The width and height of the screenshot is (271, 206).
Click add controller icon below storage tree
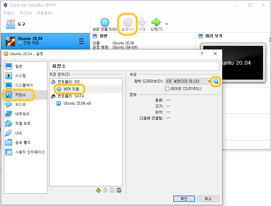click(98, 190)
